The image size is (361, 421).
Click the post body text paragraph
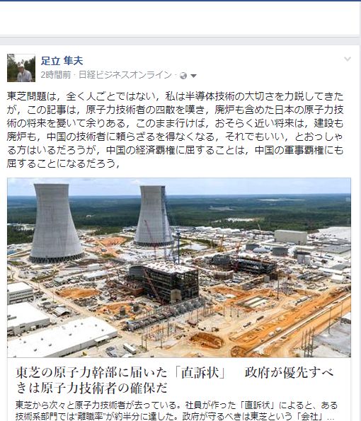[x=175, y=130]
